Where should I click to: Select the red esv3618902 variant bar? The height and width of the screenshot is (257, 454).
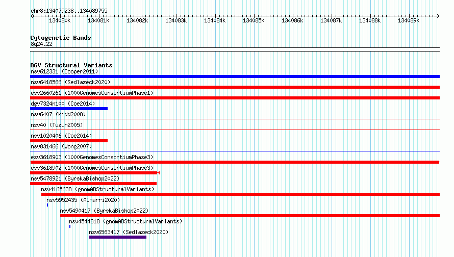95,173
